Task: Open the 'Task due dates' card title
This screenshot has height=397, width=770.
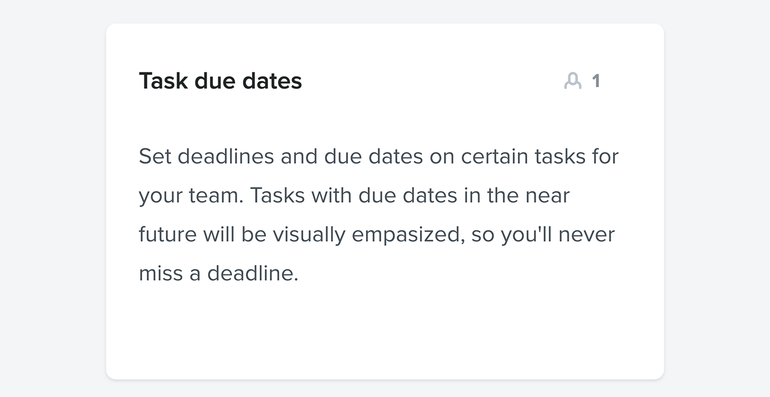Action: (x=220, y=81)
